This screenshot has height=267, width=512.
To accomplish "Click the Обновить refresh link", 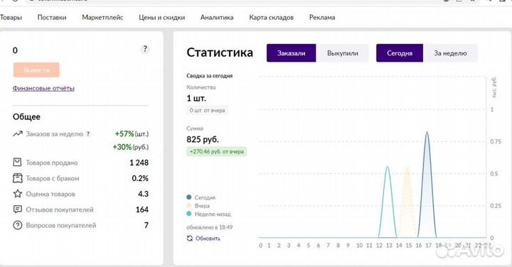I will 208,239.
